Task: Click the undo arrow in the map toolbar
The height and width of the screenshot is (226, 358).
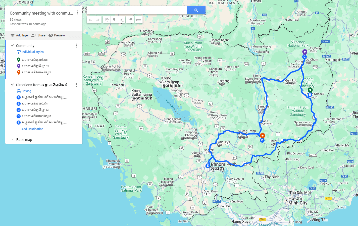Action: (x=90, y=20)
